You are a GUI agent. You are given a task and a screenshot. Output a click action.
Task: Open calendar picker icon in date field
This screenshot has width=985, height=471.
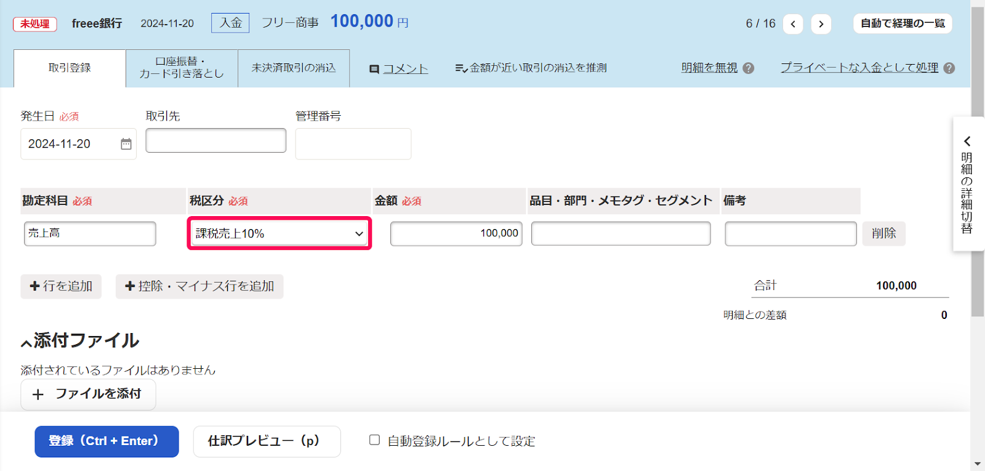[126, 144]
